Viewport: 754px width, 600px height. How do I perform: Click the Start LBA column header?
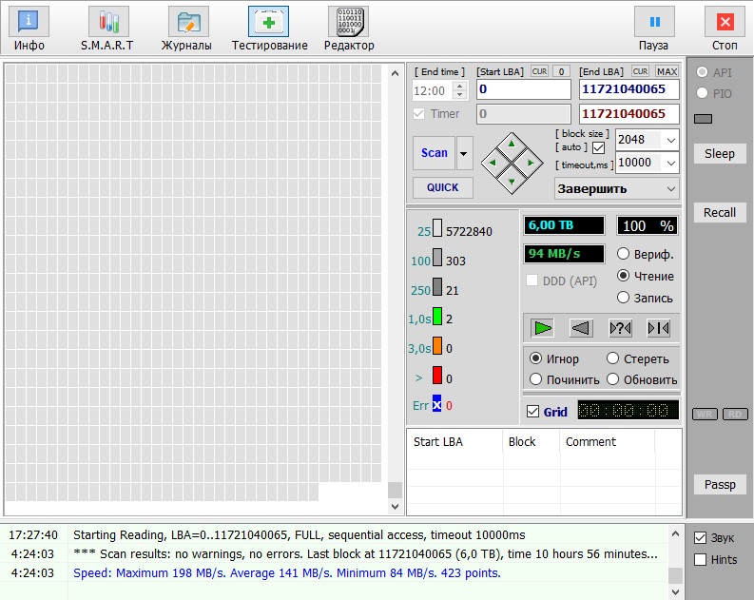pos(454,442)
